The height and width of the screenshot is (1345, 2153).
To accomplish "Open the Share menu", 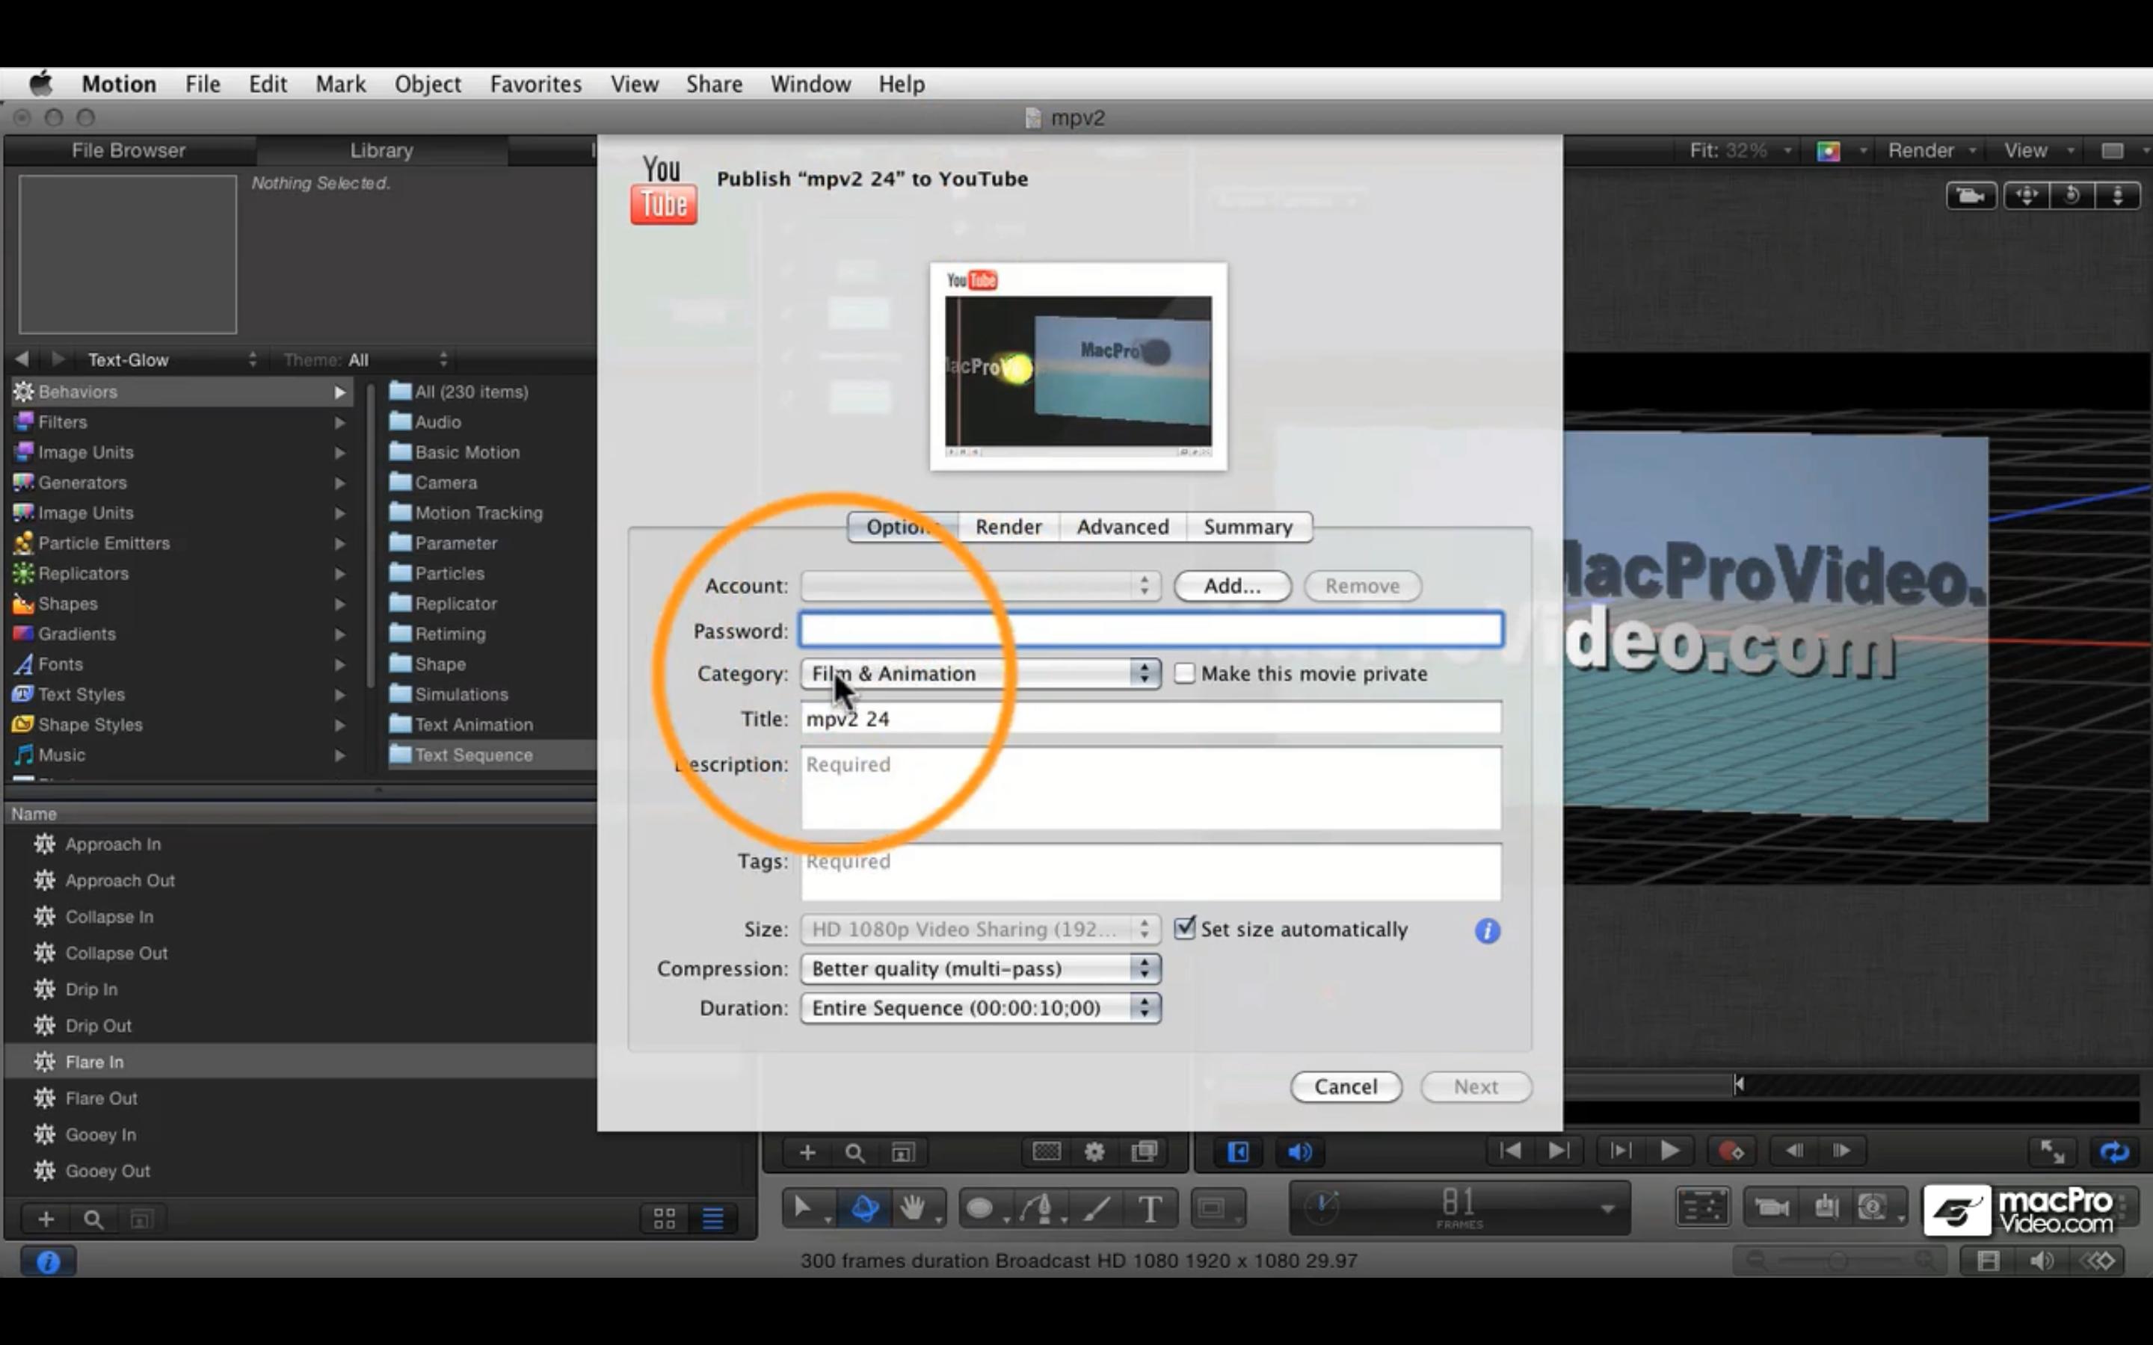I will (x=713, y=84).
